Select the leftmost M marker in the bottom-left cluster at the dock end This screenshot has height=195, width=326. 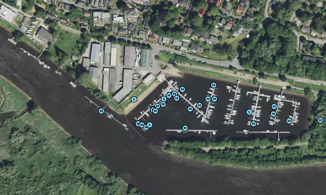click(x=138, y=123)
